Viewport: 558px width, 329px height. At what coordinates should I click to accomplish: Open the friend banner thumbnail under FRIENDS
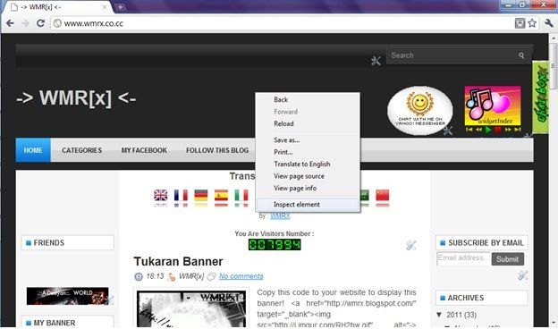click(67, 296)
